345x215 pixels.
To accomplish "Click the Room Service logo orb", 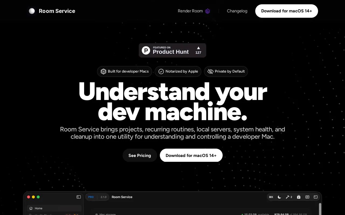I will pos(32,11).
